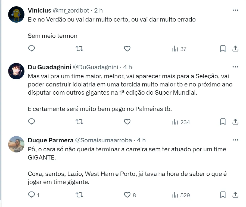Reply to Vinícius's tweet
Image resolution: width=246 pixels, height=207 pixels.
coord(32,49)
